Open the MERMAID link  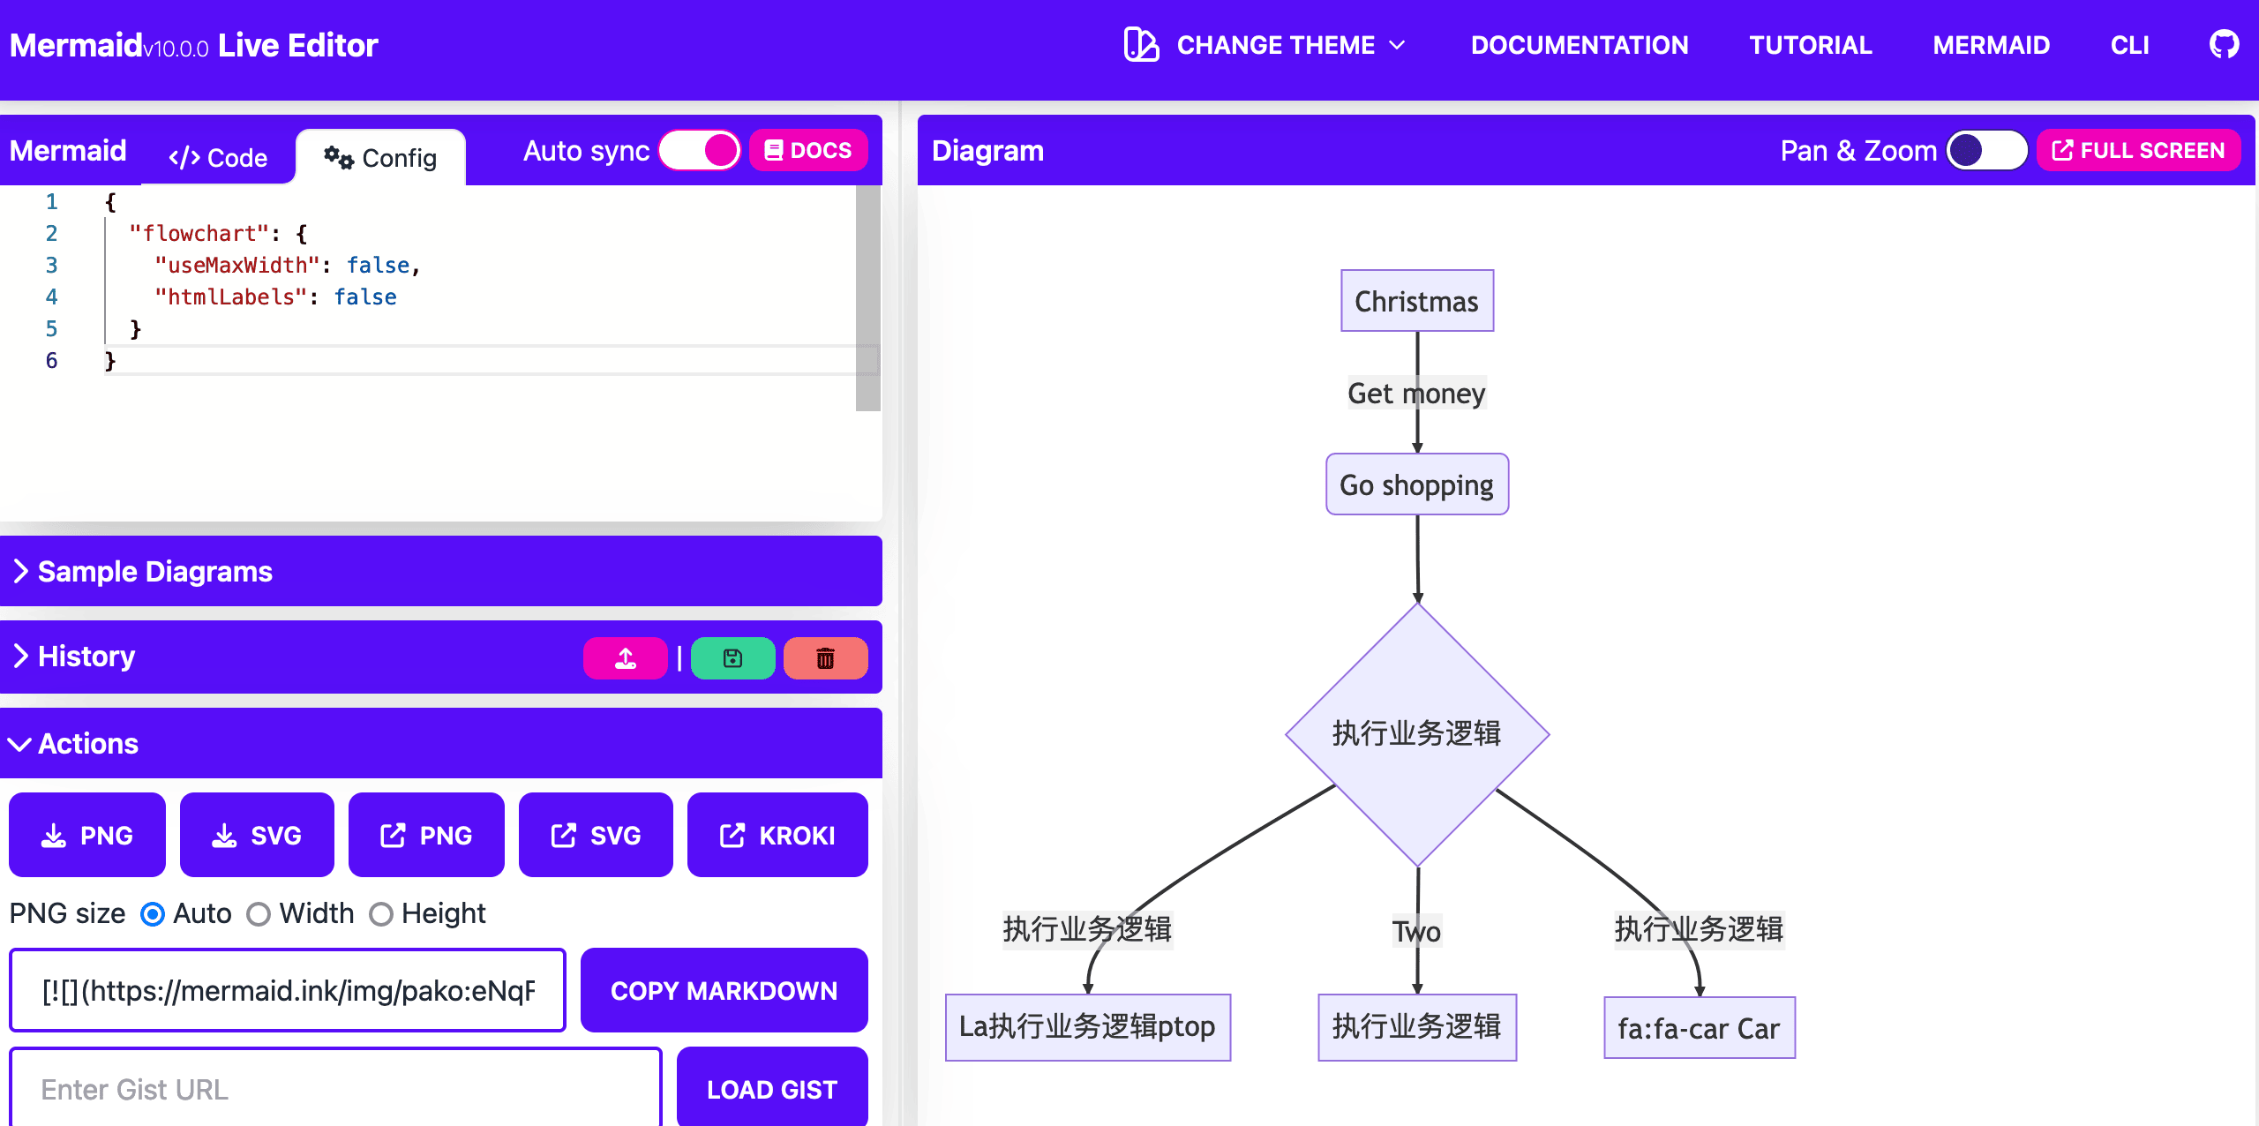(1991, 45)
